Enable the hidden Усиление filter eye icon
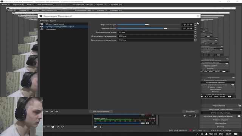The image size is (242, 136). 42,29
